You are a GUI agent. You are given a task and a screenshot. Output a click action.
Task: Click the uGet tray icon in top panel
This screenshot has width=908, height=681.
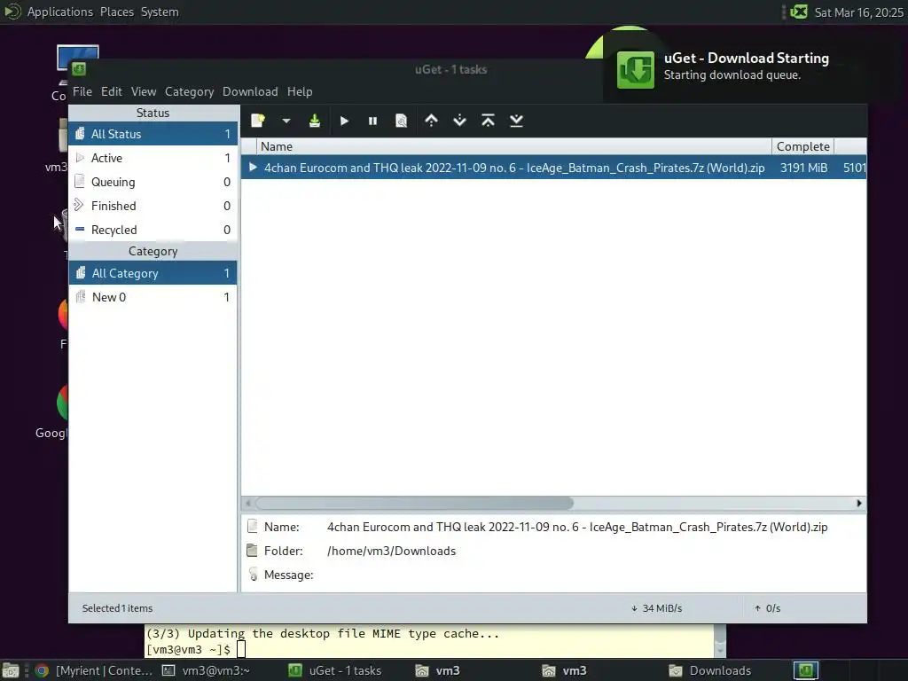pos(799,12)
